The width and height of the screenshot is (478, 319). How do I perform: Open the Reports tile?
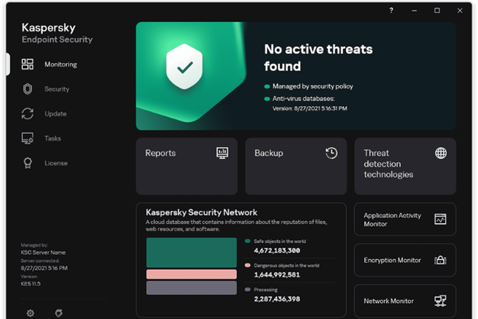click(187, 166)
